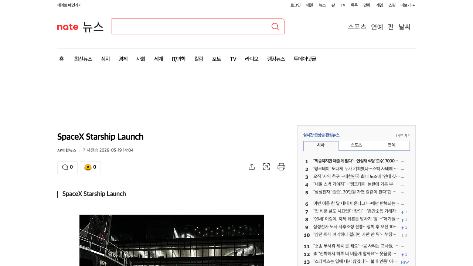Open the 만화 link in top bar
The image size is (473, 266).
(x=367, y=5)
